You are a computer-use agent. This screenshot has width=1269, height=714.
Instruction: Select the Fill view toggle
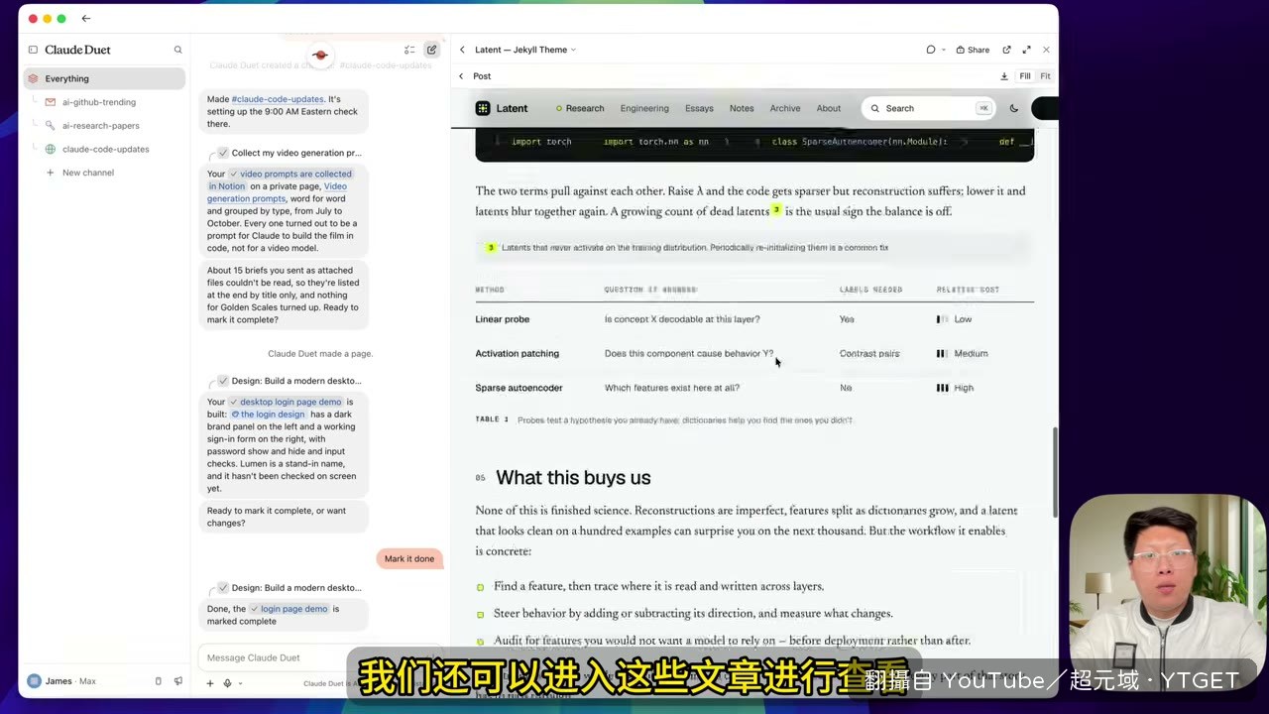point(1025,76)
